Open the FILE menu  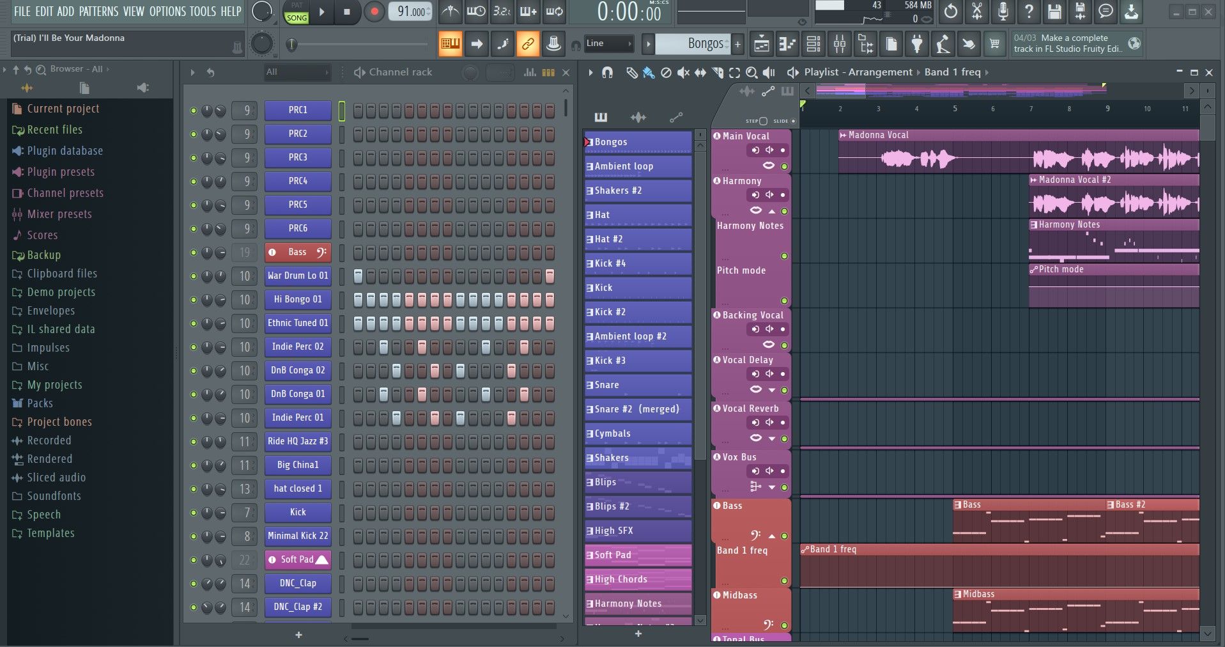coord(22,11)
